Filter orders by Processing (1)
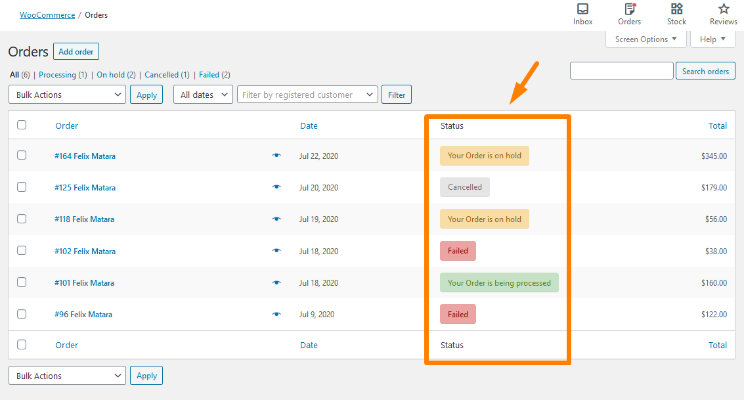Image resolution: width=744 pixels, height=400 pixels. coord(63,75)
